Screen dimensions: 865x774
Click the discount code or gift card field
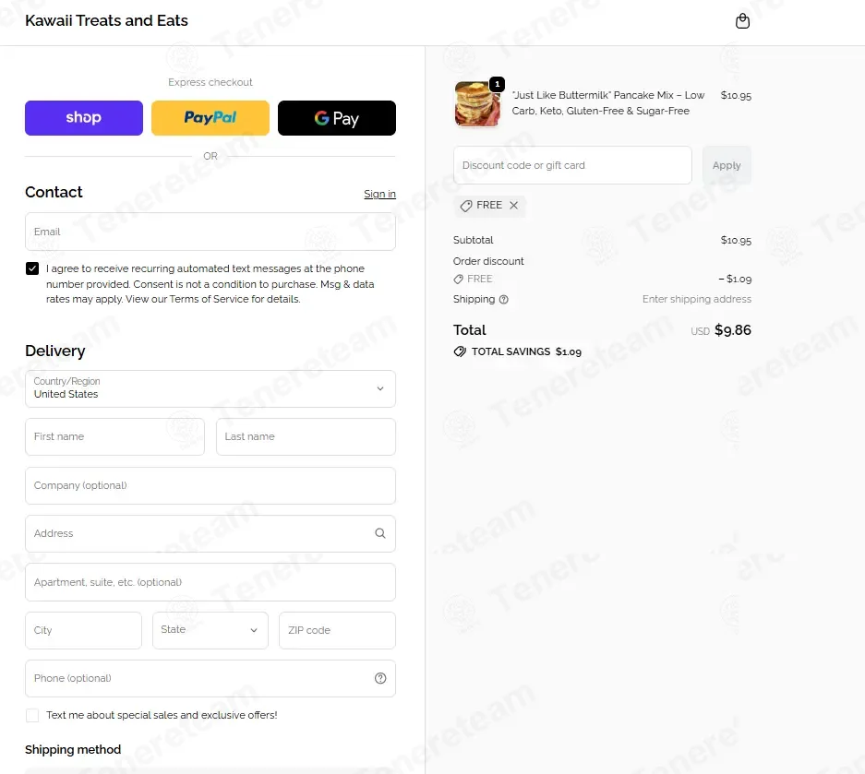572,165
